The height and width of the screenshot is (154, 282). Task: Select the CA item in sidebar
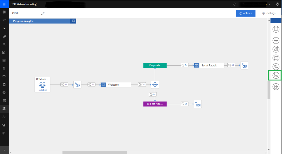point(4,28)
